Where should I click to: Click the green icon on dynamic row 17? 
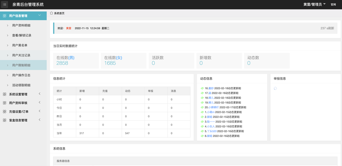coord(202,93)
